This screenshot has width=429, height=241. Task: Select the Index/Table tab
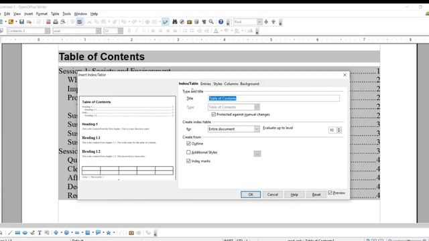point(188,84)
